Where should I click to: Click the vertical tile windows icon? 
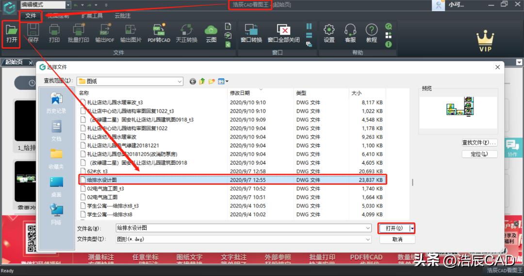pos(309,26)
